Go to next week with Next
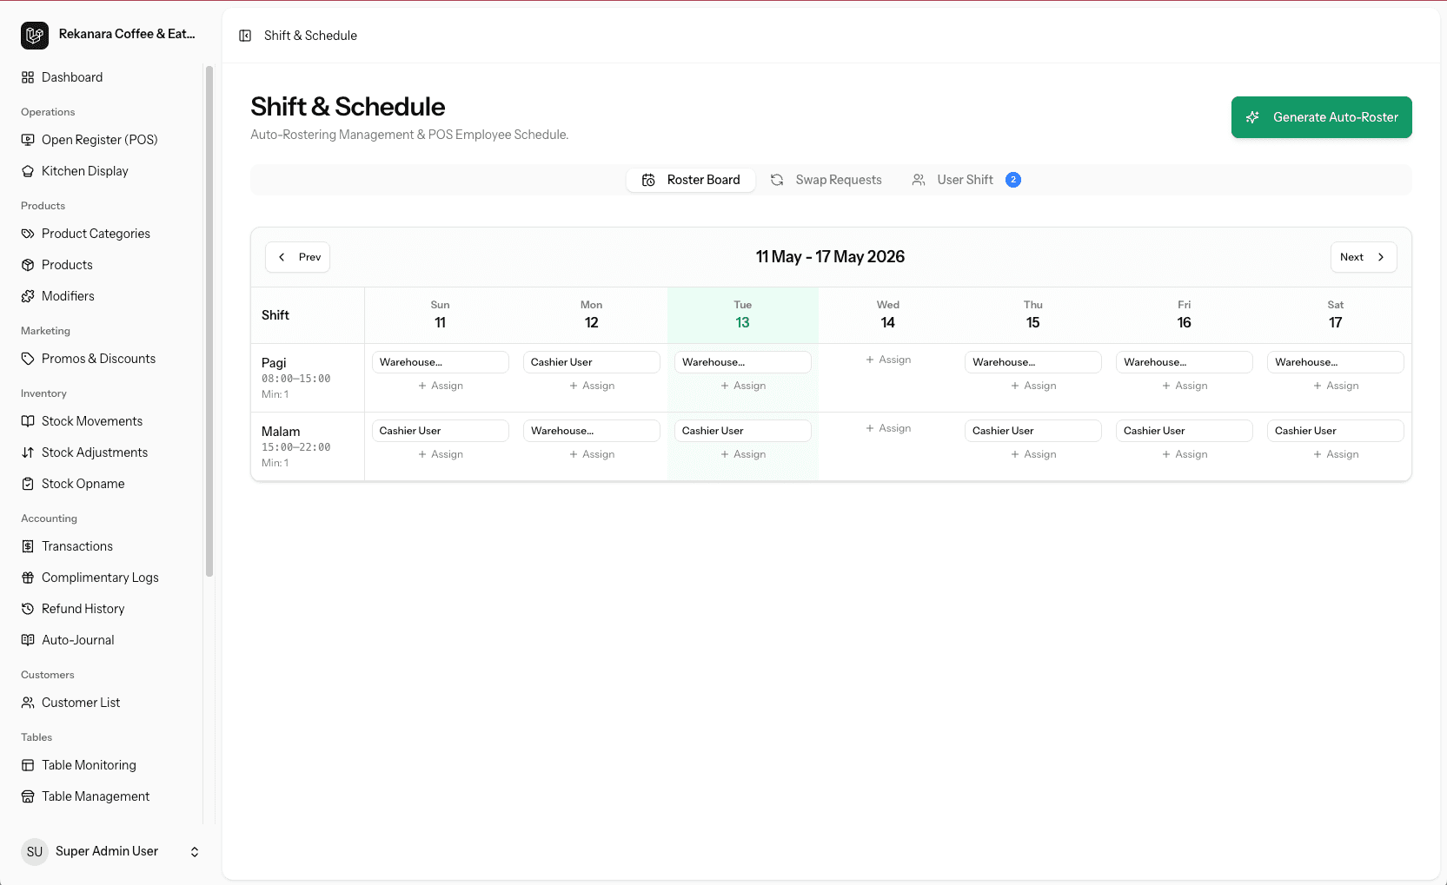Viewport: 1447px width, 885px height. [1364, 257]
